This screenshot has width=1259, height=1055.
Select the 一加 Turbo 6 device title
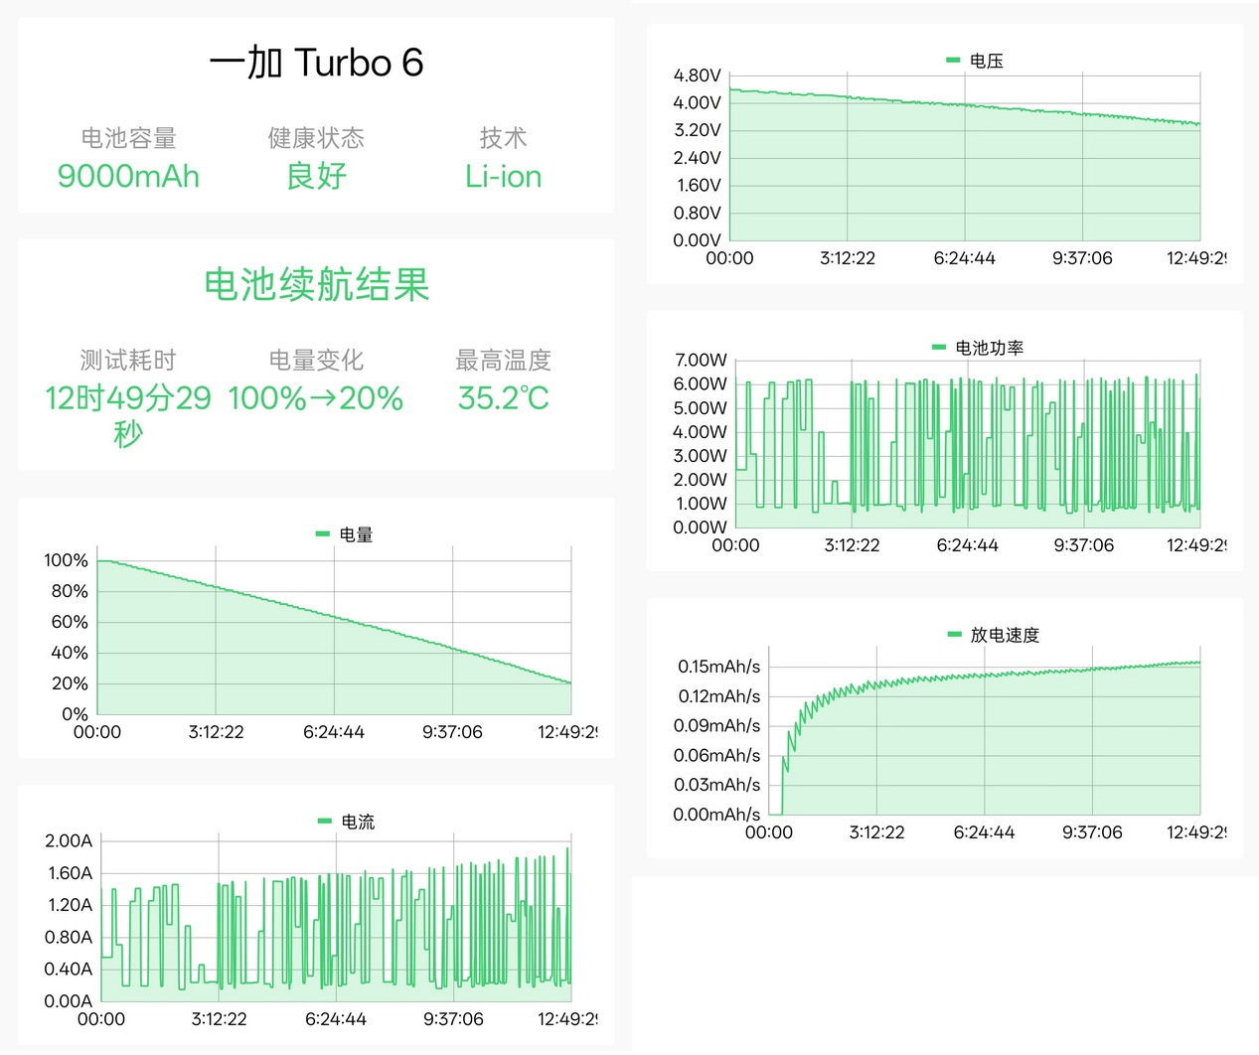[316, 63]
